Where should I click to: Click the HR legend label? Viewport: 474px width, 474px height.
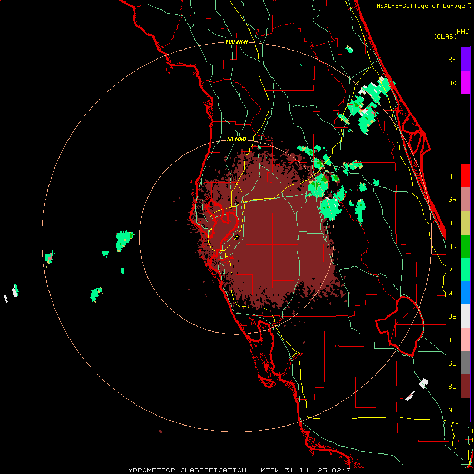(452, 246)
